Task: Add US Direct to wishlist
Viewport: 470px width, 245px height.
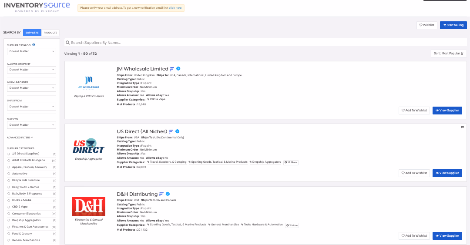Action: pyautogui.click(x=414, y=173)
